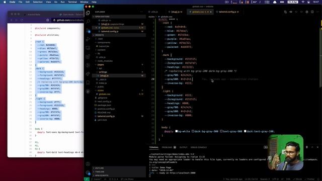Maximize panel with the chevron-up icon

click(312, 147)
